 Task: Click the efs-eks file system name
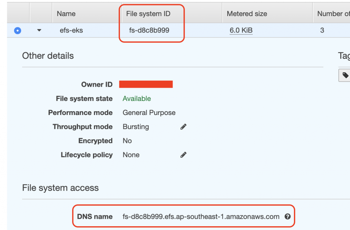coord(71,30)
